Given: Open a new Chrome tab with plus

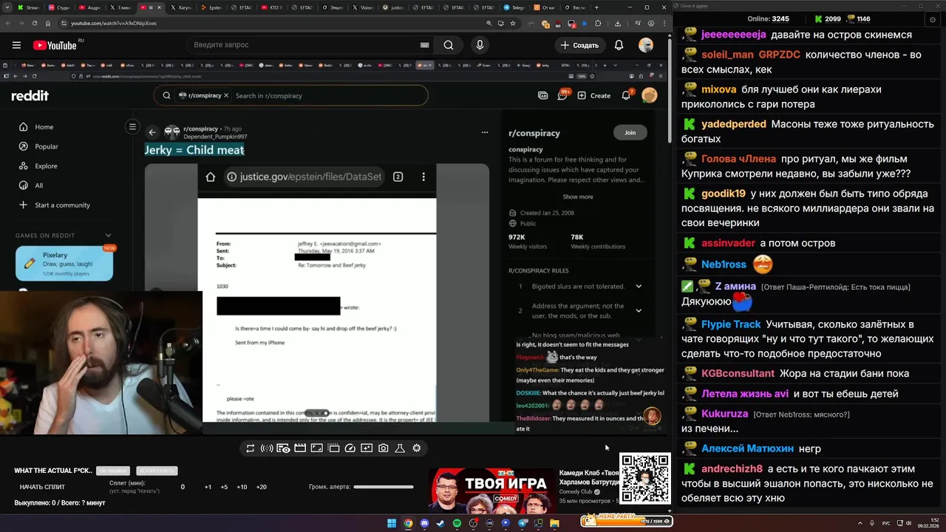Looking at the screenshot, I should point(597,7).
